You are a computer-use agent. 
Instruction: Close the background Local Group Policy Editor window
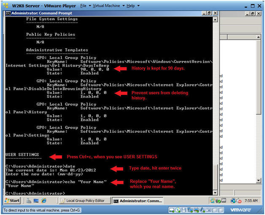pos(259,13)
